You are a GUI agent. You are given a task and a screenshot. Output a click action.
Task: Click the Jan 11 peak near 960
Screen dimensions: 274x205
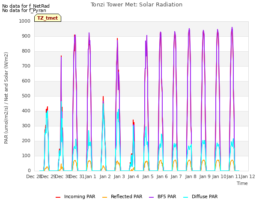coord(232,27)
